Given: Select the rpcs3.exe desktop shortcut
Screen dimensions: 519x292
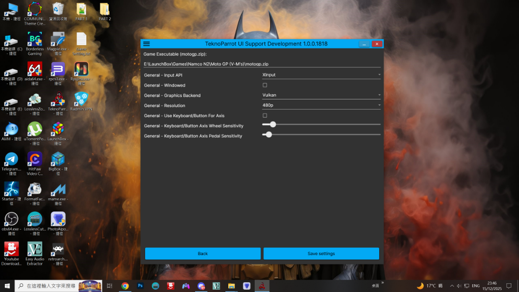Looking at the screenshot, I should [x=58, y=69].
